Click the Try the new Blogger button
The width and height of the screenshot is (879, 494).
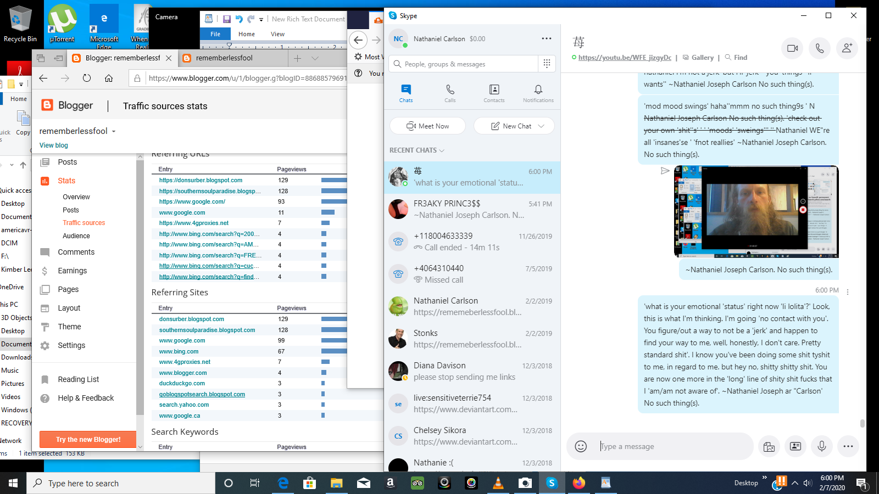point(88,439)
